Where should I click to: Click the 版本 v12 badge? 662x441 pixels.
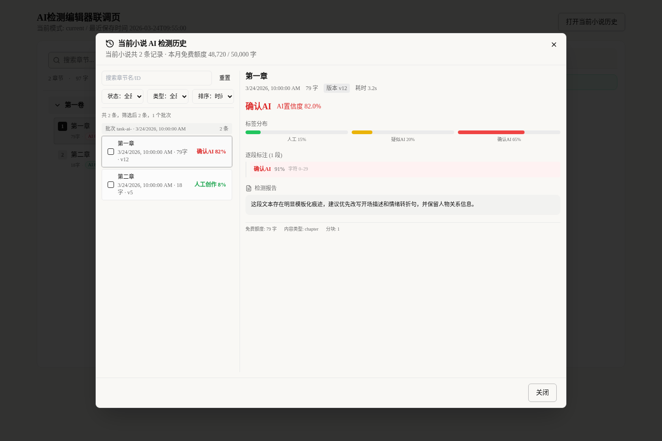point(337,88)
